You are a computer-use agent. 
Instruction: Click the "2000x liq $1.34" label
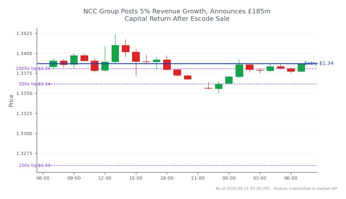[x=33, y=68]
